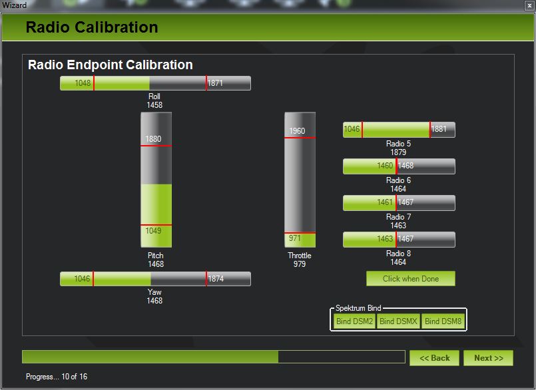Click the Spektrum Bind group label
This screenshot has height=390, width=536.
pyautogui.click(x=358, y=308)
